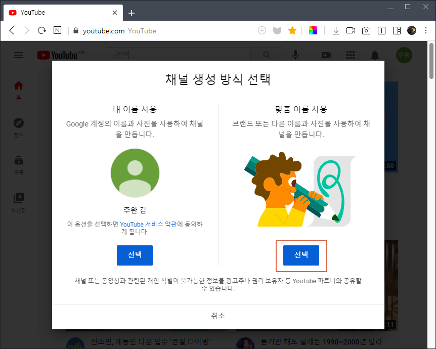Select the YouTube browser tab
The image size is (436, 349).
(63, 13)
